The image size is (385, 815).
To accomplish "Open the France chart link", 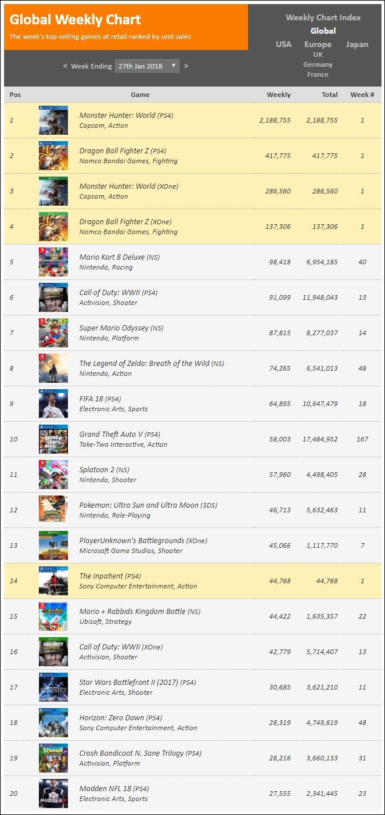I will click(x=318, y=74).
